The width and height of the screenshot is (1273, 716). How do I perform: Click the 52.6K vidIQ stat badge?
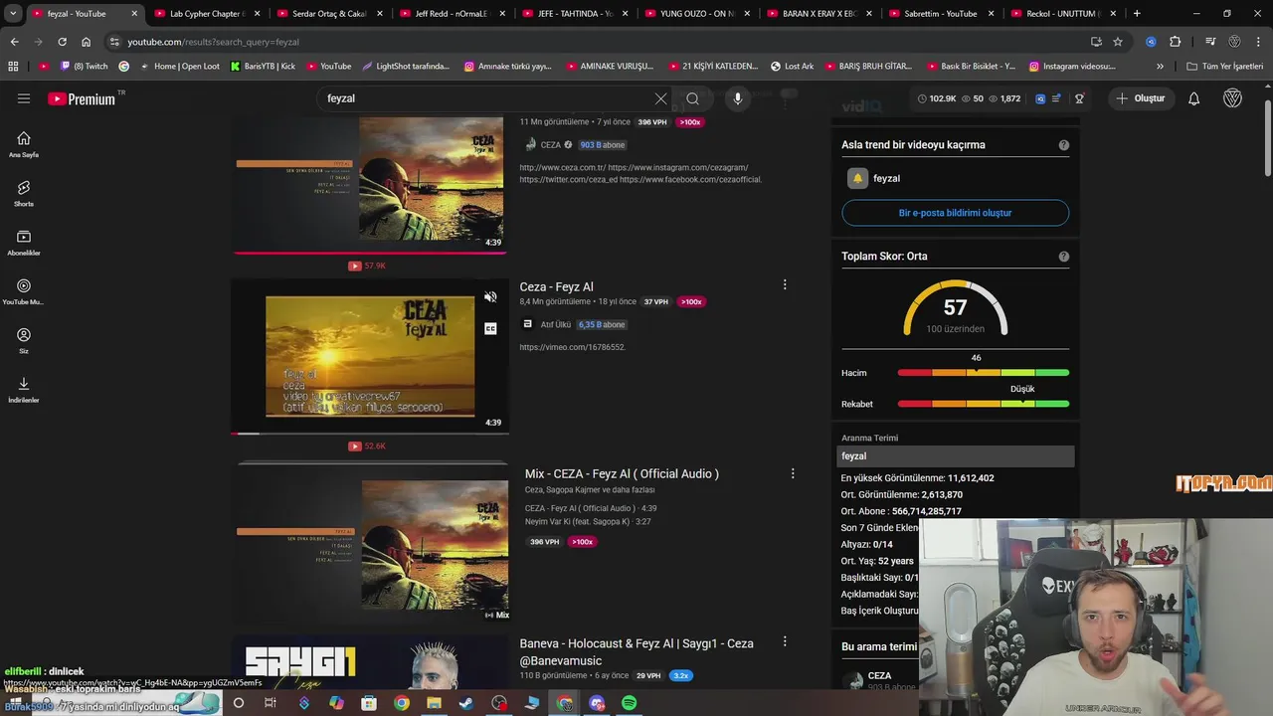[x=367, y=446]
